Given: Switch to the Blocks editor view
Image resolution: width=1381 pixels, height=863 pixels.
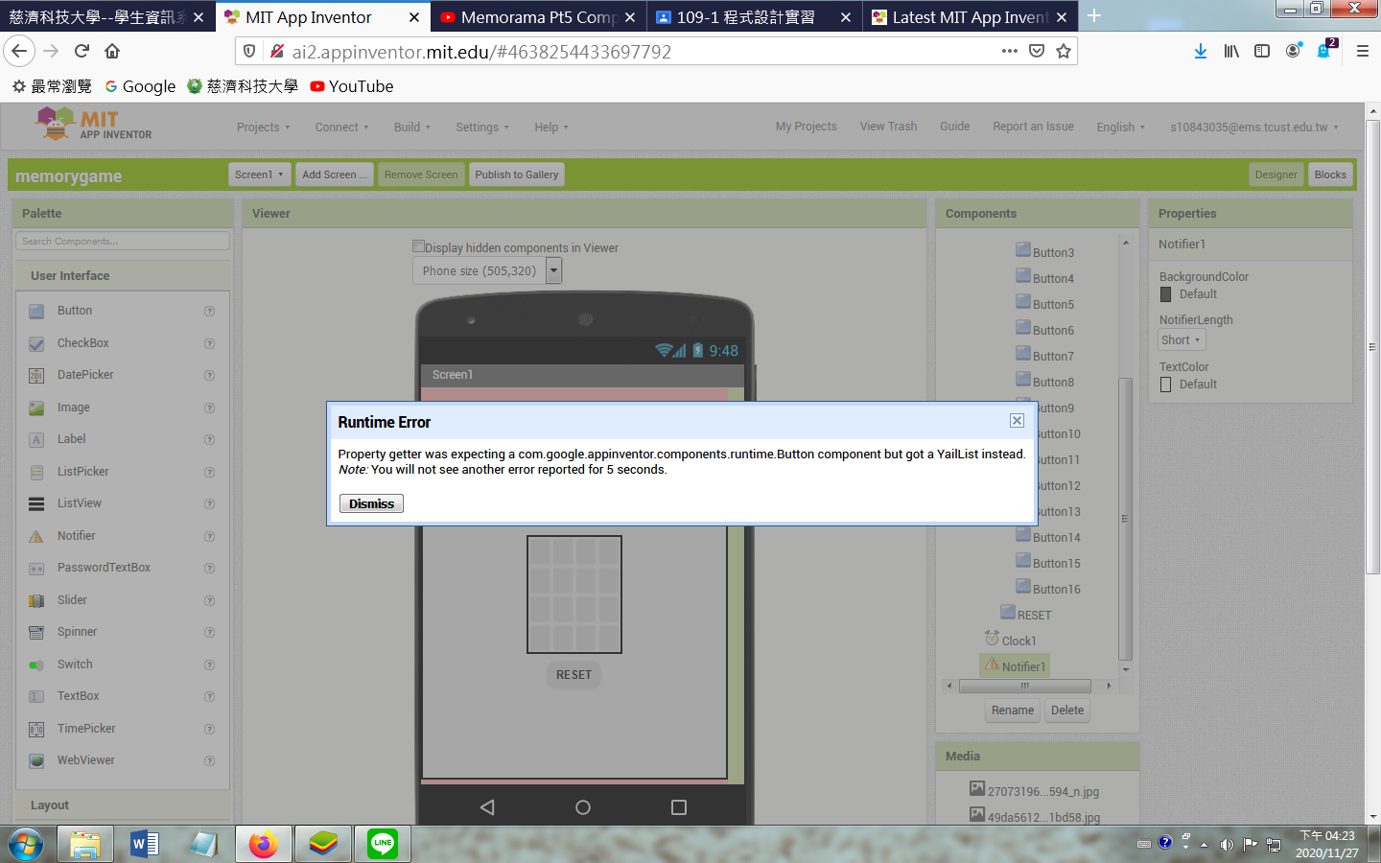Looking at the screenshot, I should tap(1329, 175).
